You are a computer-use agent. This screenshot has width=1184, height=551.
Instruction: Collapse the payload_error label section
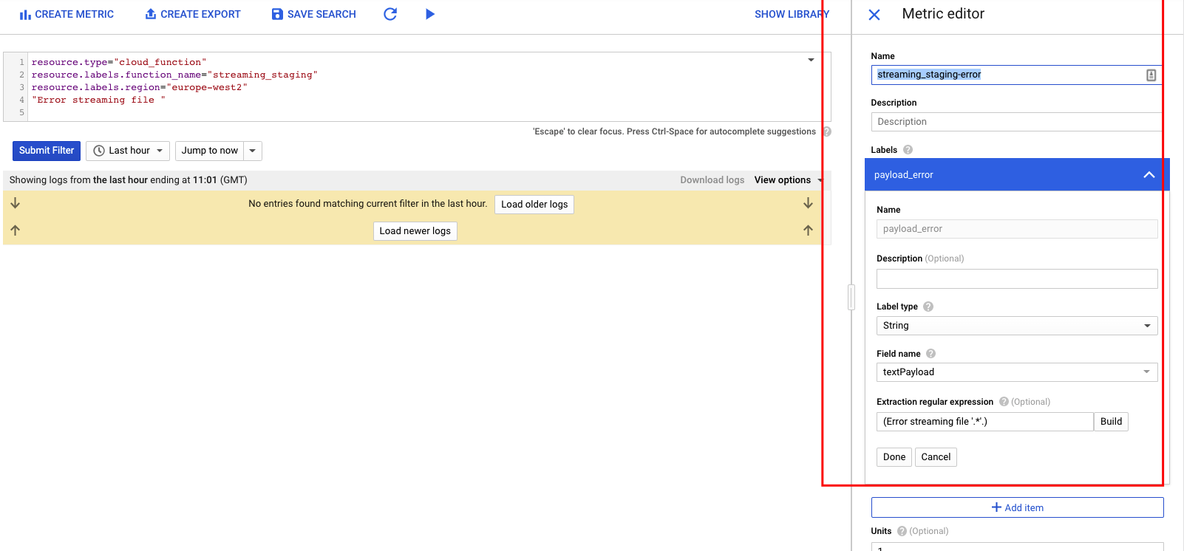(1149, 175)
